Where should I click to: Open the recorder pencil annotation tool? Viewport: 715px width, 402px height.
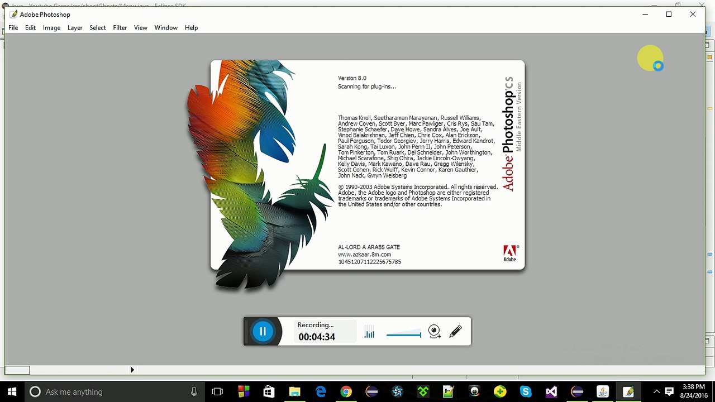click(455, 332)
